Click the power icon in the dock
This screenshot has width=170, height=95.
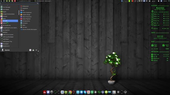tap(125, 92)
